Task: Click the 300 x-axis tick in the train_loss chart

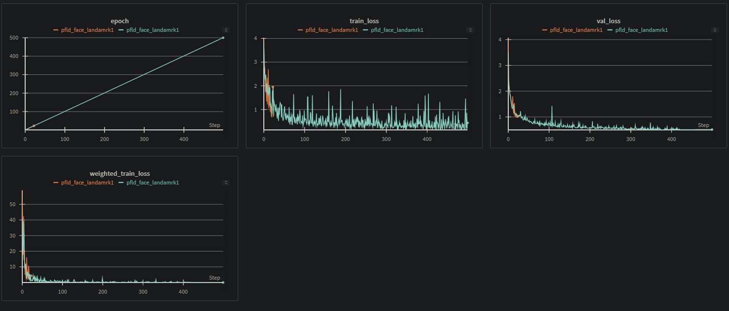Action: (x=386, y=139)
